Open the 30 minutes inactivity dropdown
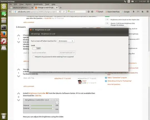150x120 pixels. (x=66, y=41)
